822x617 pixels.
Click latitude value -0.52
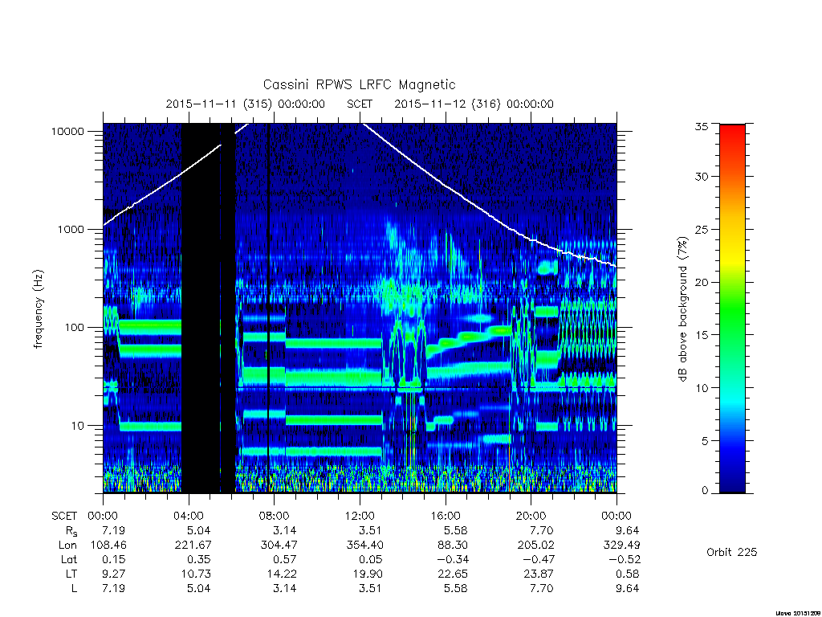coord(624,559)
